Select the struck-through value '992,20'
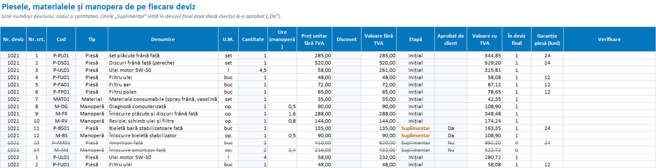The image size is (656, 168). (x=485, y=143)
